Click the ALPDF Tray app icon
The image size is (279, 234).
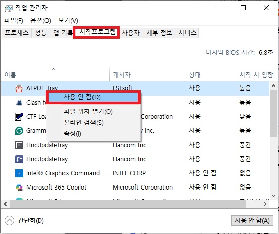point(19,88)
